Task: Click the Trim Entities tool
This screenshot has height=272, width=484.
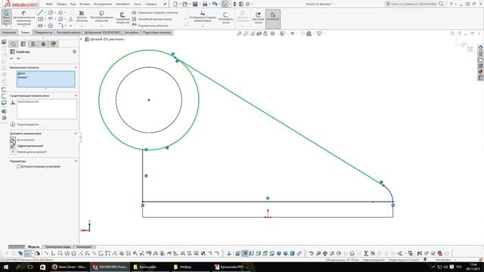Action: (82, 16)
